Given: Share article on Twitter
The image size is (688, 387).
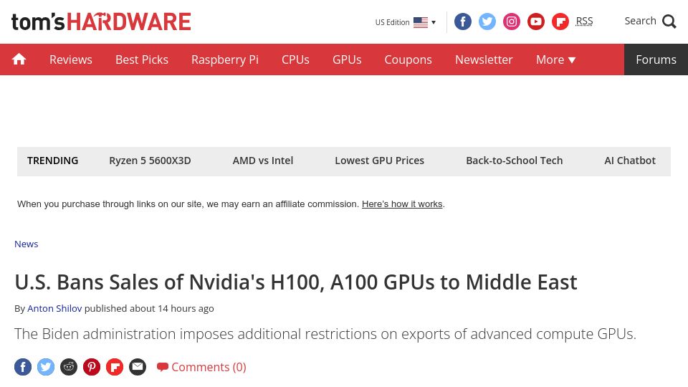Looking at the screenshot, I should 46,367.
